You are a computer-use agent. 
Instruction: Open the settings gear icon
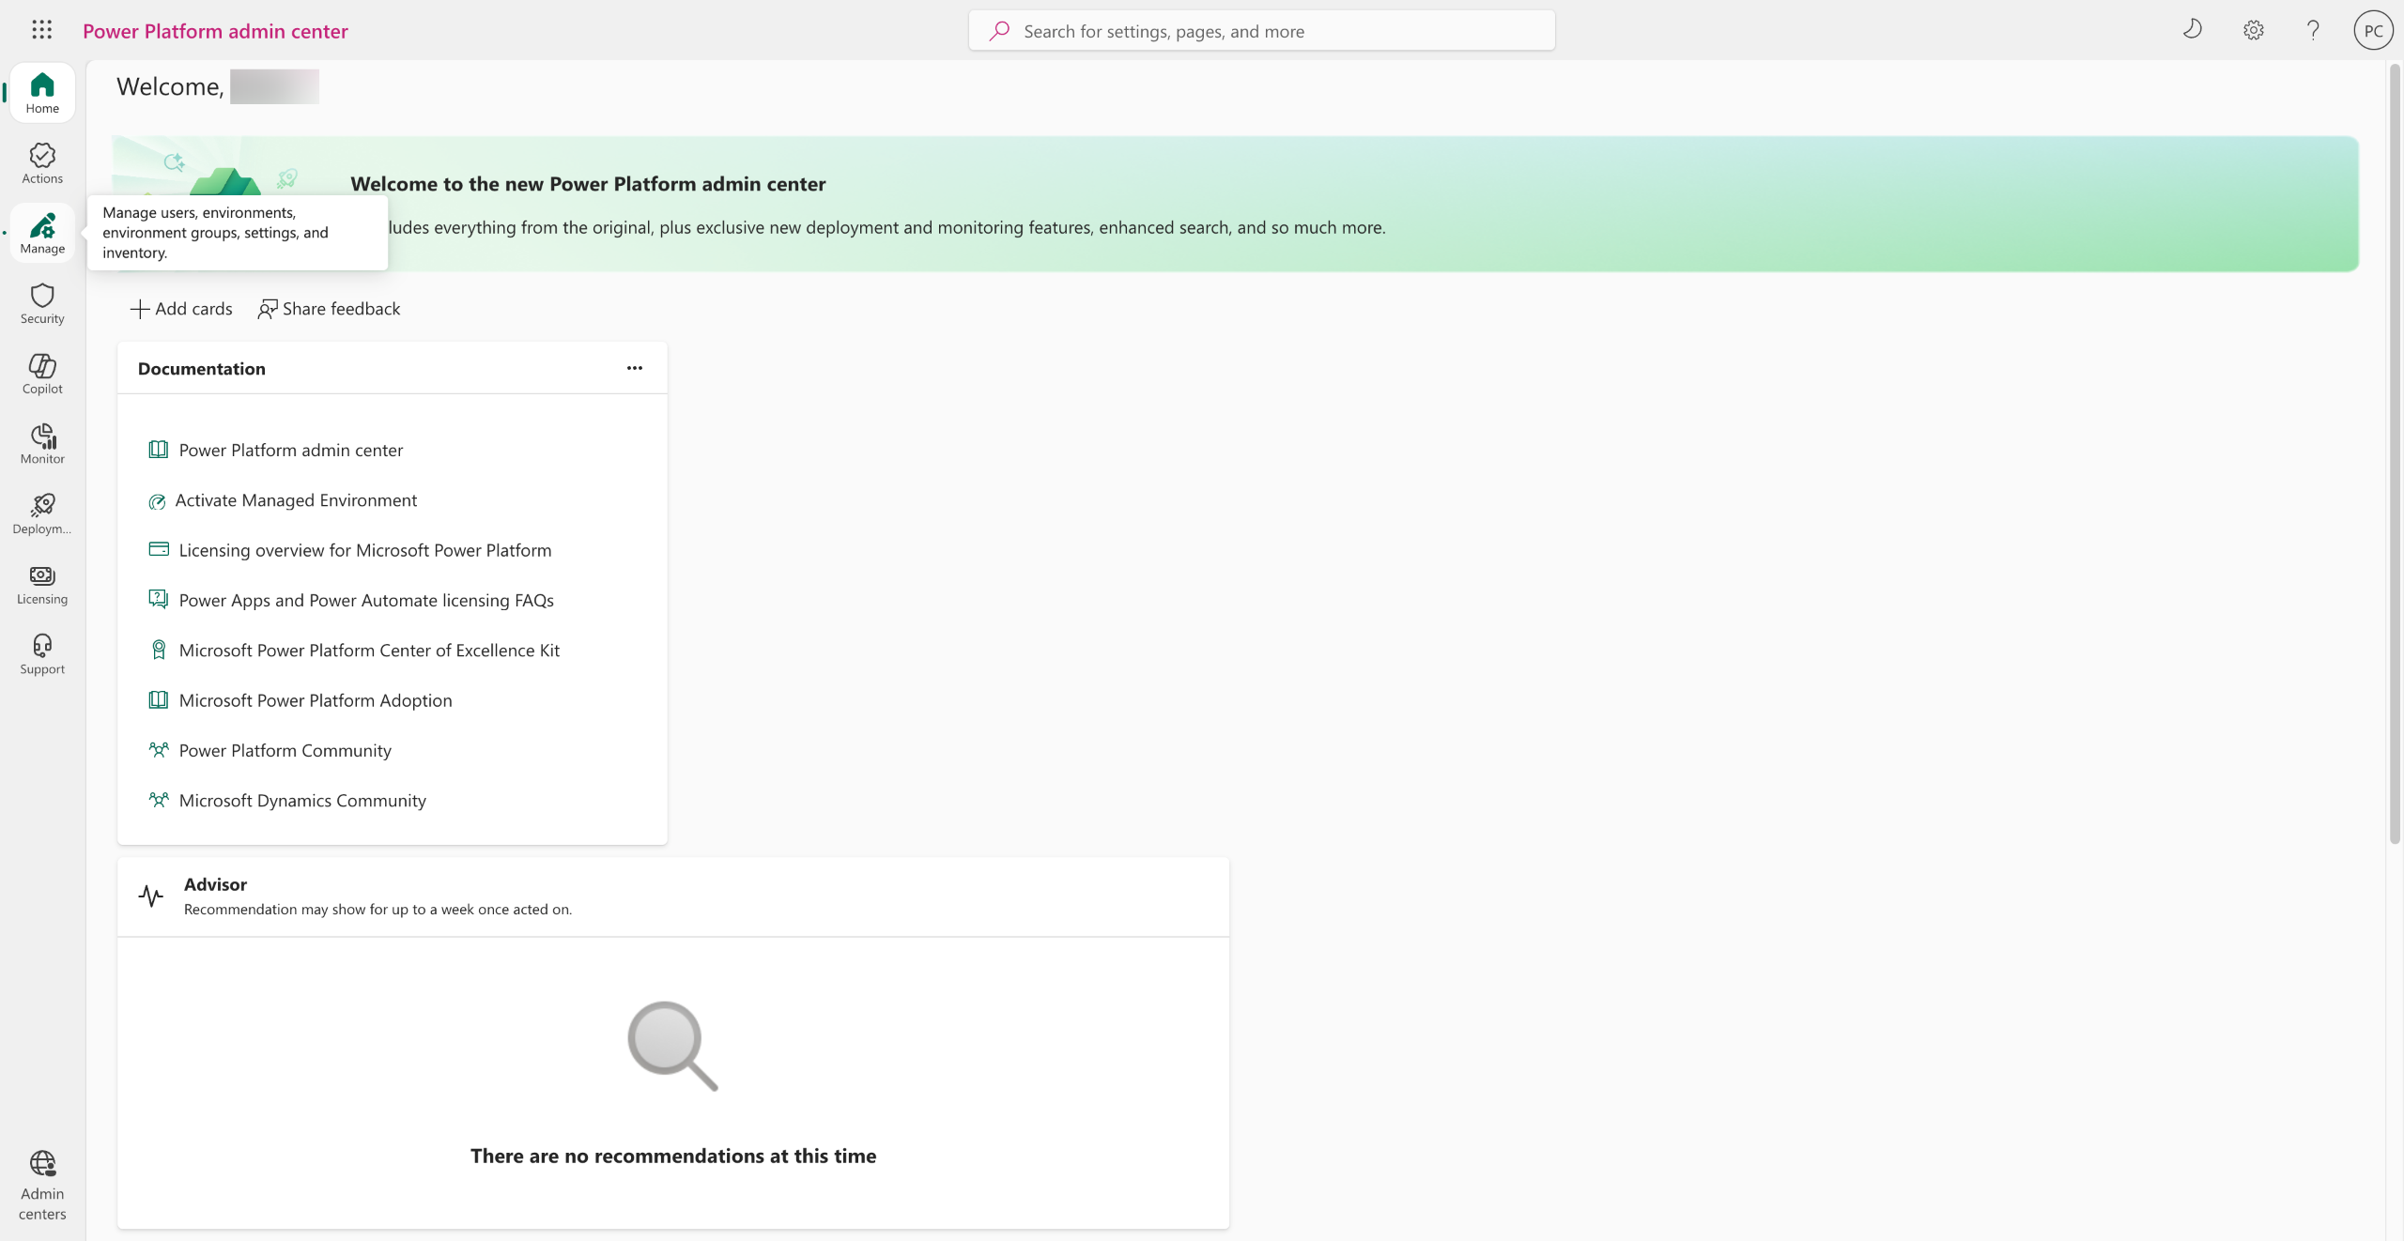click(x=2253, y=30)
